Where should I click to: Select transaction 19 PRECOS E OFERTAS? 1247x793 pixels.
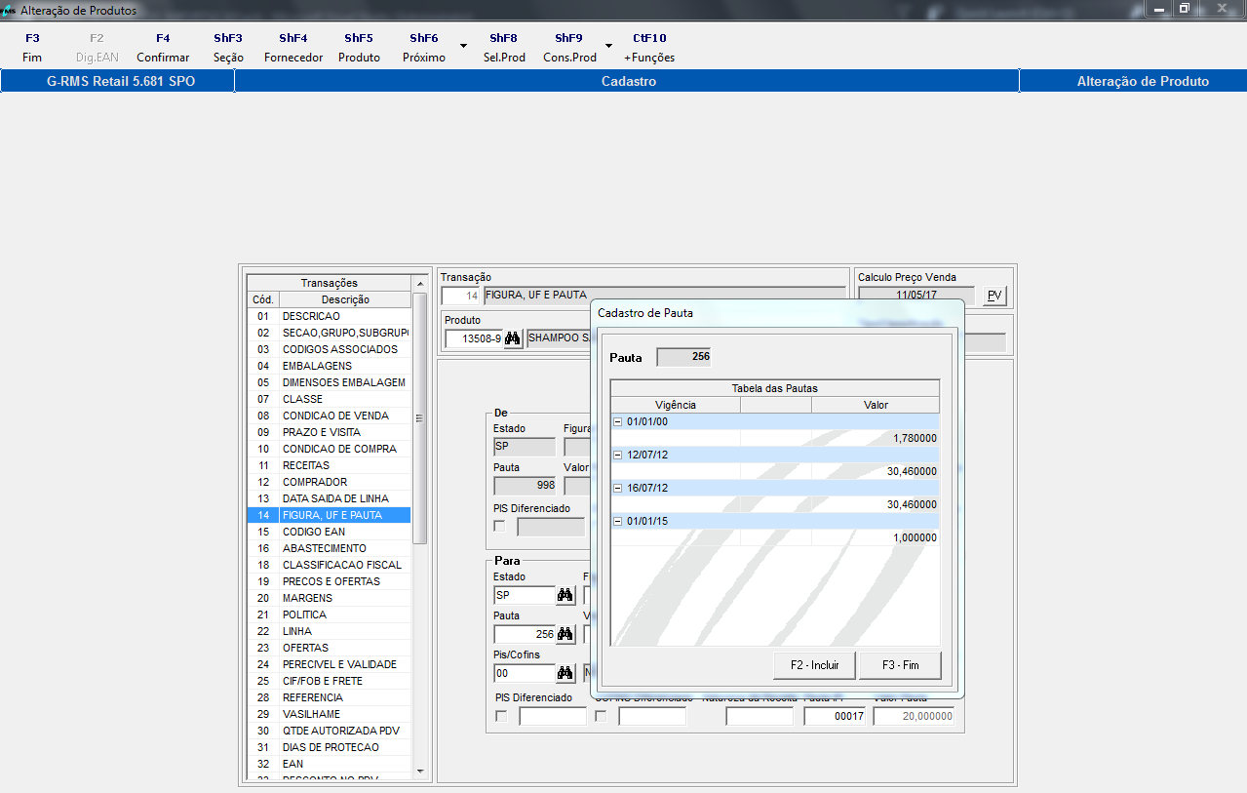[331, 581]
